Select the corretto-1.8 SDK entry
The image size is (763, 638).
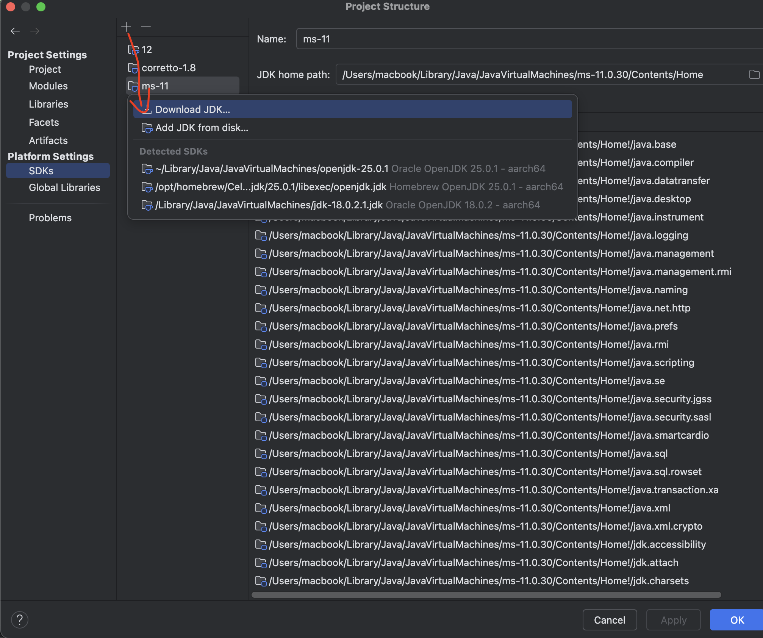point(183,68)
